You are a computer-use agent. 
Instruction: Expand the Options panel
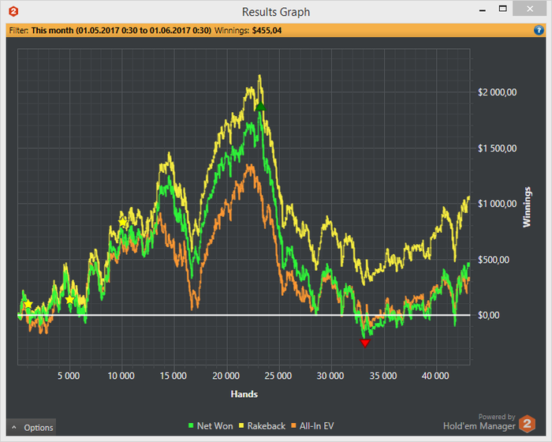[32, 428]
